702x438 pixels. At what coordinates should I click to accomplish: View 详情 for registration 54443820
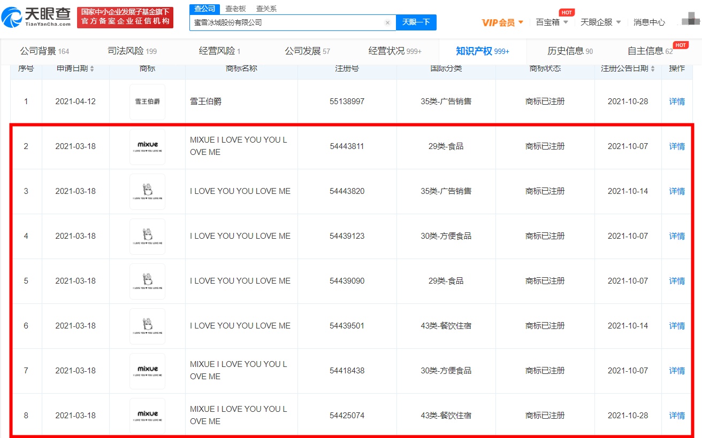[677, 191]
